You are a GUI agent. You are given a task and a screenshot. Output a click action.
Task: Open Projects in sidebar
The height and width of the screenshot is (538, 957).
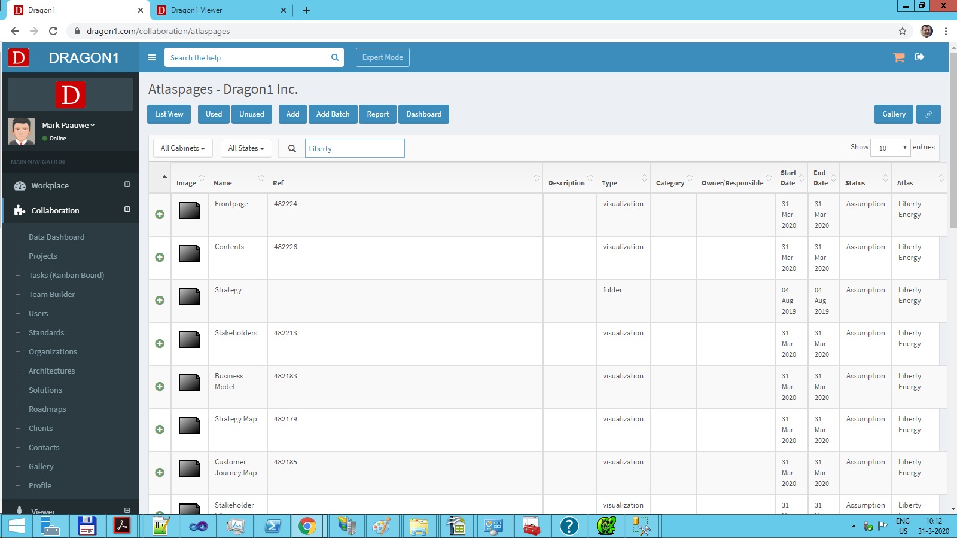pyautogui.click(x=43, y=256)
